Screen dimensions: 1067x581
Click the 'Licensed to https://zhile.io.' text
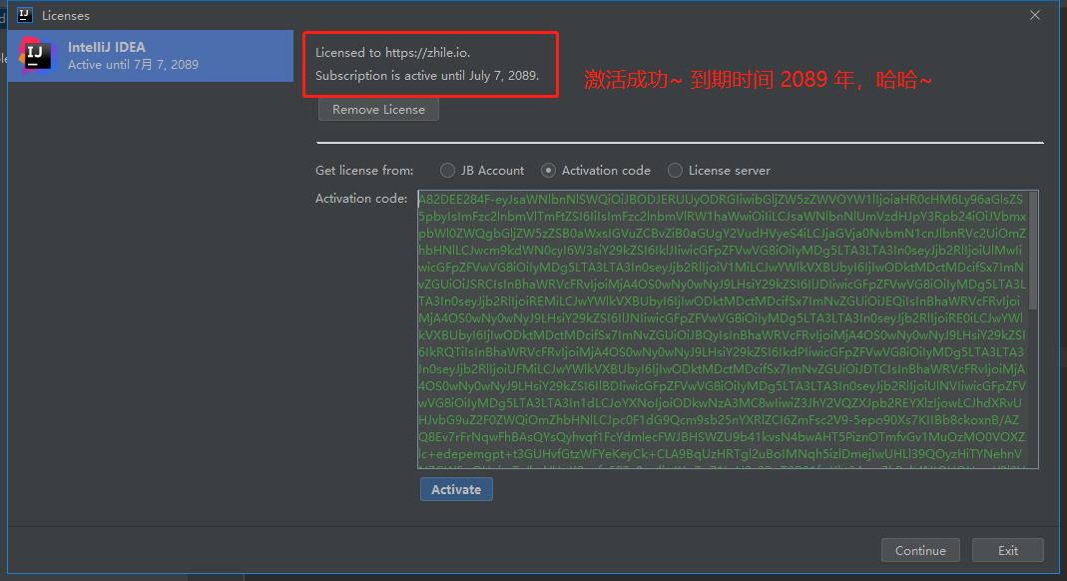pyautogui.click(x=392, y=52)
